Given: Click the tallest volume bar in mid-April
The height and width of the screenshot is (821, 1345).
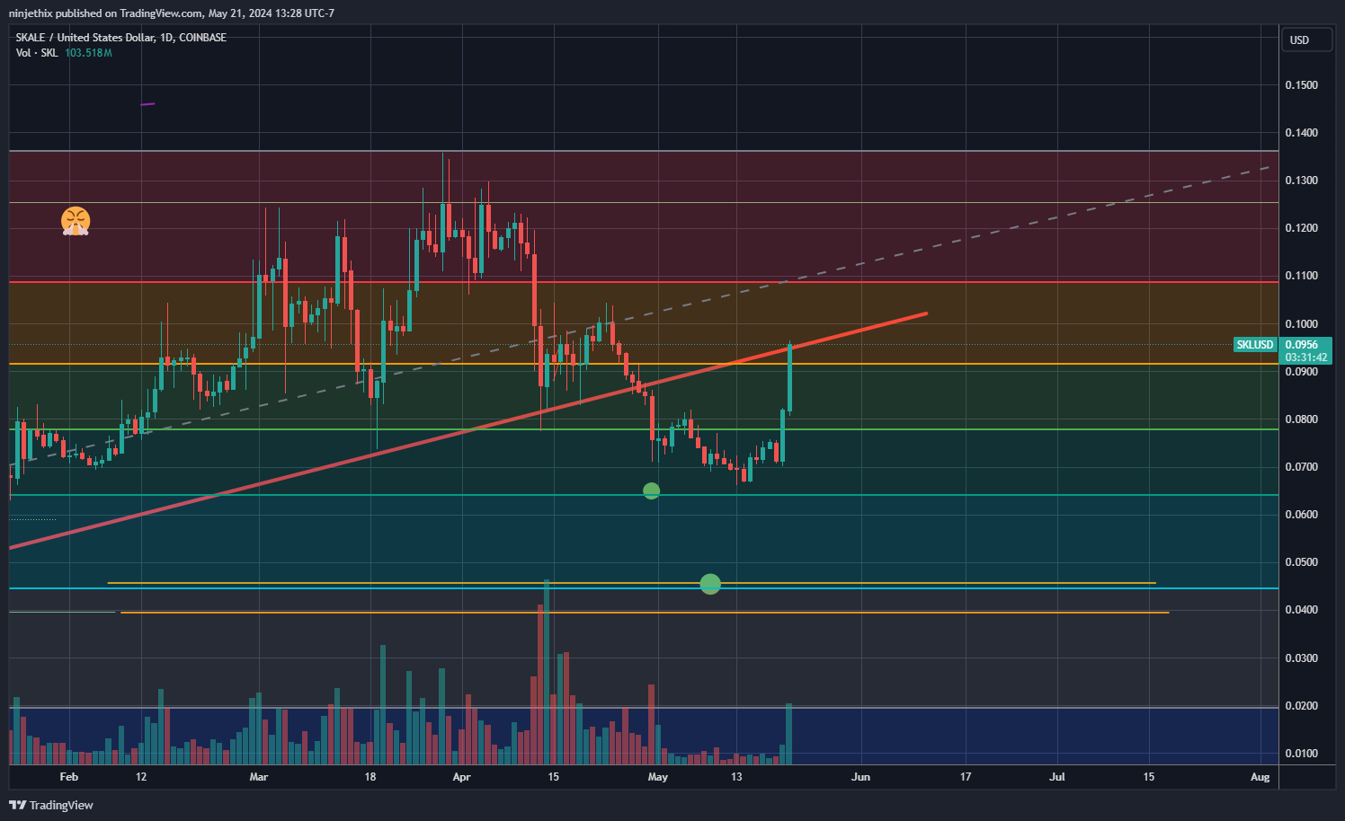Looking at the screenshot, I should click(x=547, y=672).
